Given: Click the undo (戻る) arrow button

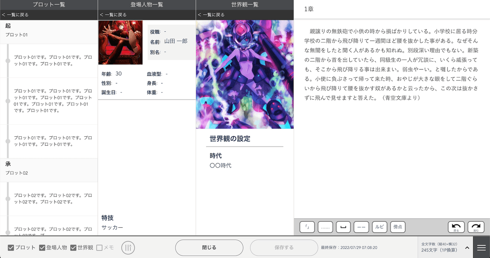Looking at the screenshot, I should tap(456, 227).
